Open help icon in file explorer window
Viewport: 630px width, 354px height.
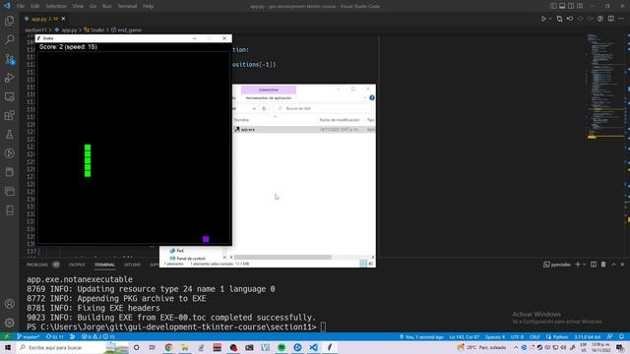[x=372, y=98]
